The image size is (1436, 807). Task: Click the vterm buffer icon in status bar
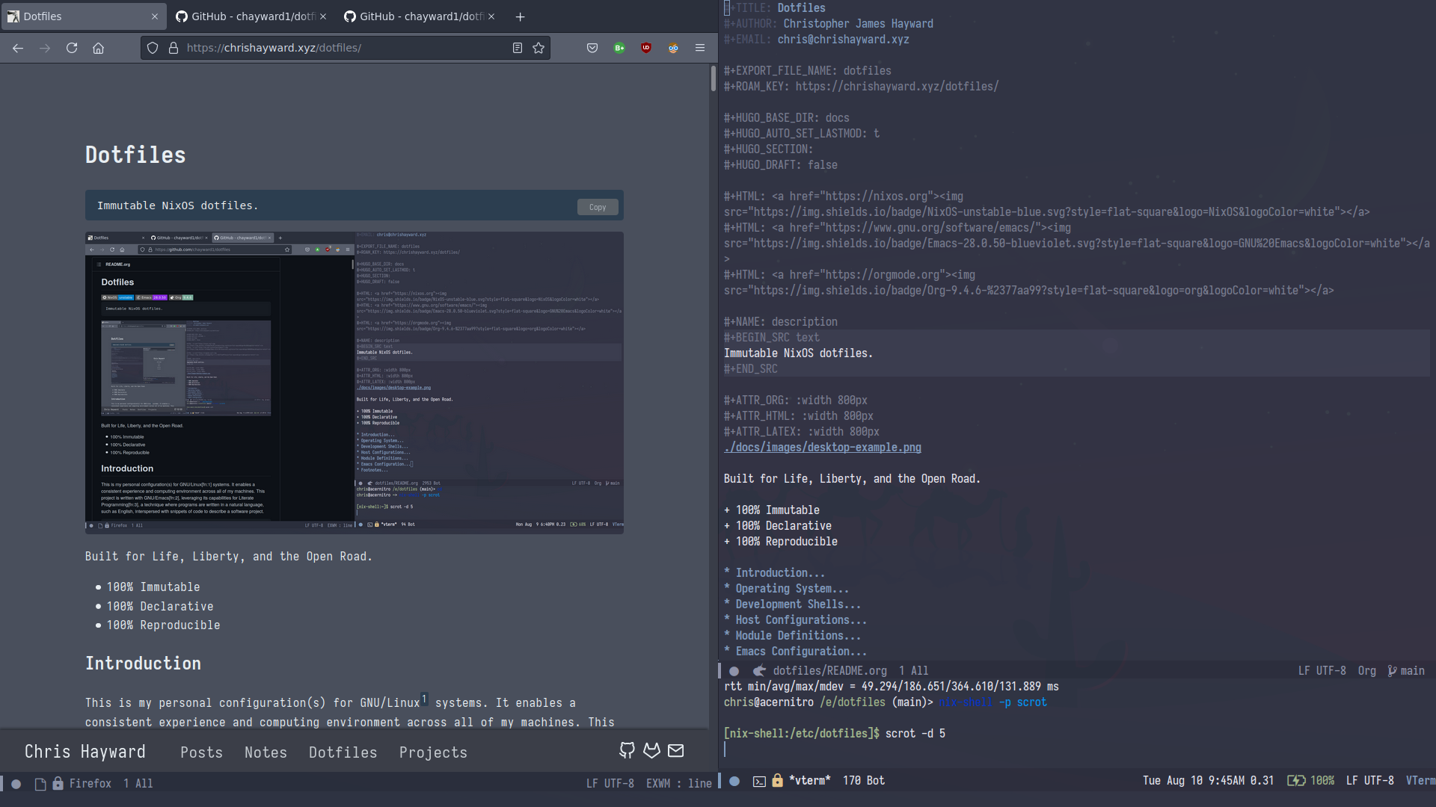tap(758, 780)
